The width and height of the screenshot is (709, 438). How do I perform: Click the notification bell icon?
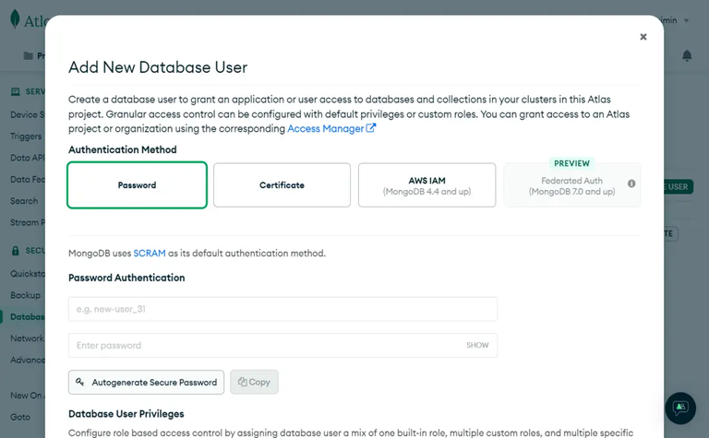coord(687,56)
